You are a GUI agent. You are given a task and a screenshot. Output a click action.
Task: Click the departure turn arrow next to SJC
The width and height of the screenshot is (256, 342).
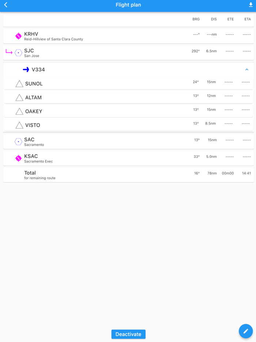[x=8, y=53]
